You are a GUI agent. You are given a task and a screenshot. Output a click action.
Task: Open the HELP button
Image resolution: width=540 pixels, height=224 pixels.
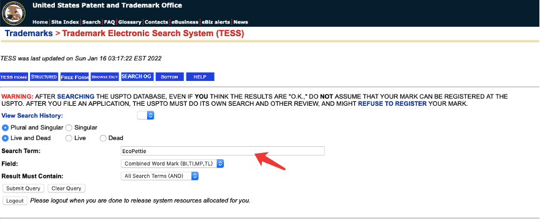200,77
